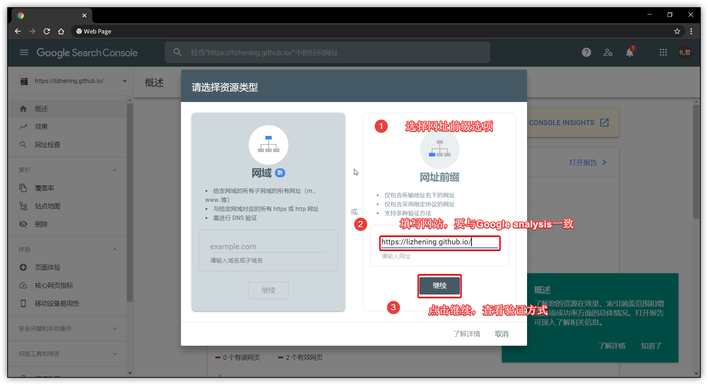Click 取消 to dismiss the dialog

point(502,334)
